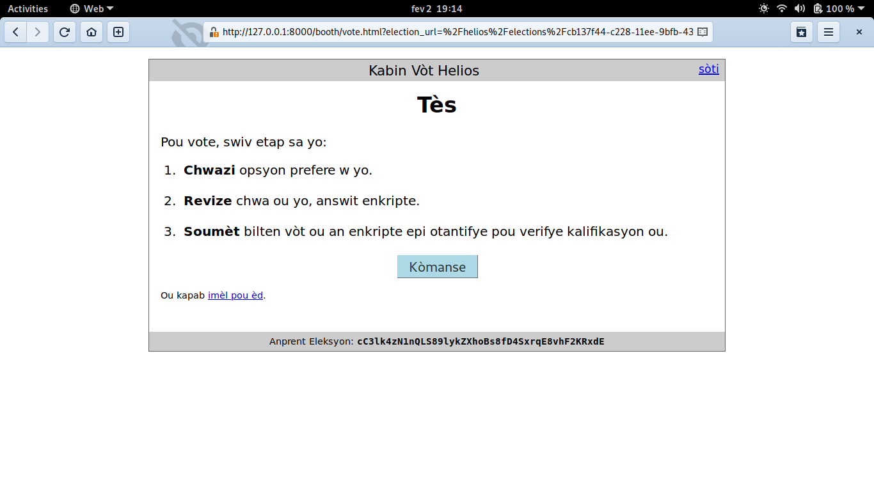Go forward to the next page

point(38,32)
